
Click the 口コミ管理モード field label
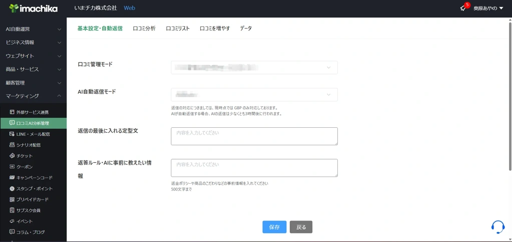pyautogui.click(x=95, y=64)
